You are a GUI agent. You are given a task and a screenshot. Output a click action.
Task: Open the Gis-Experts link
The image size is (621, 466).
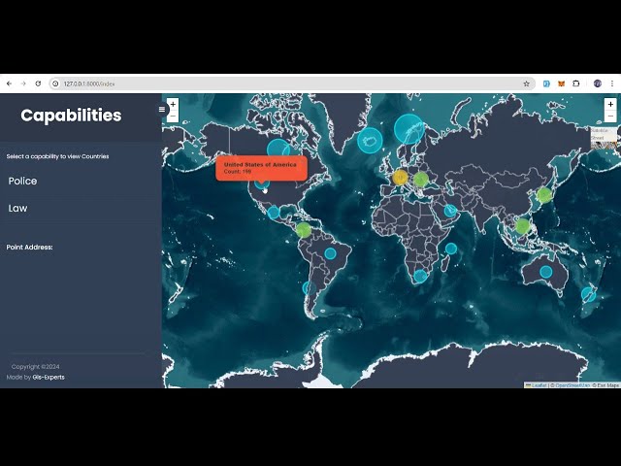tap(49, 378)
